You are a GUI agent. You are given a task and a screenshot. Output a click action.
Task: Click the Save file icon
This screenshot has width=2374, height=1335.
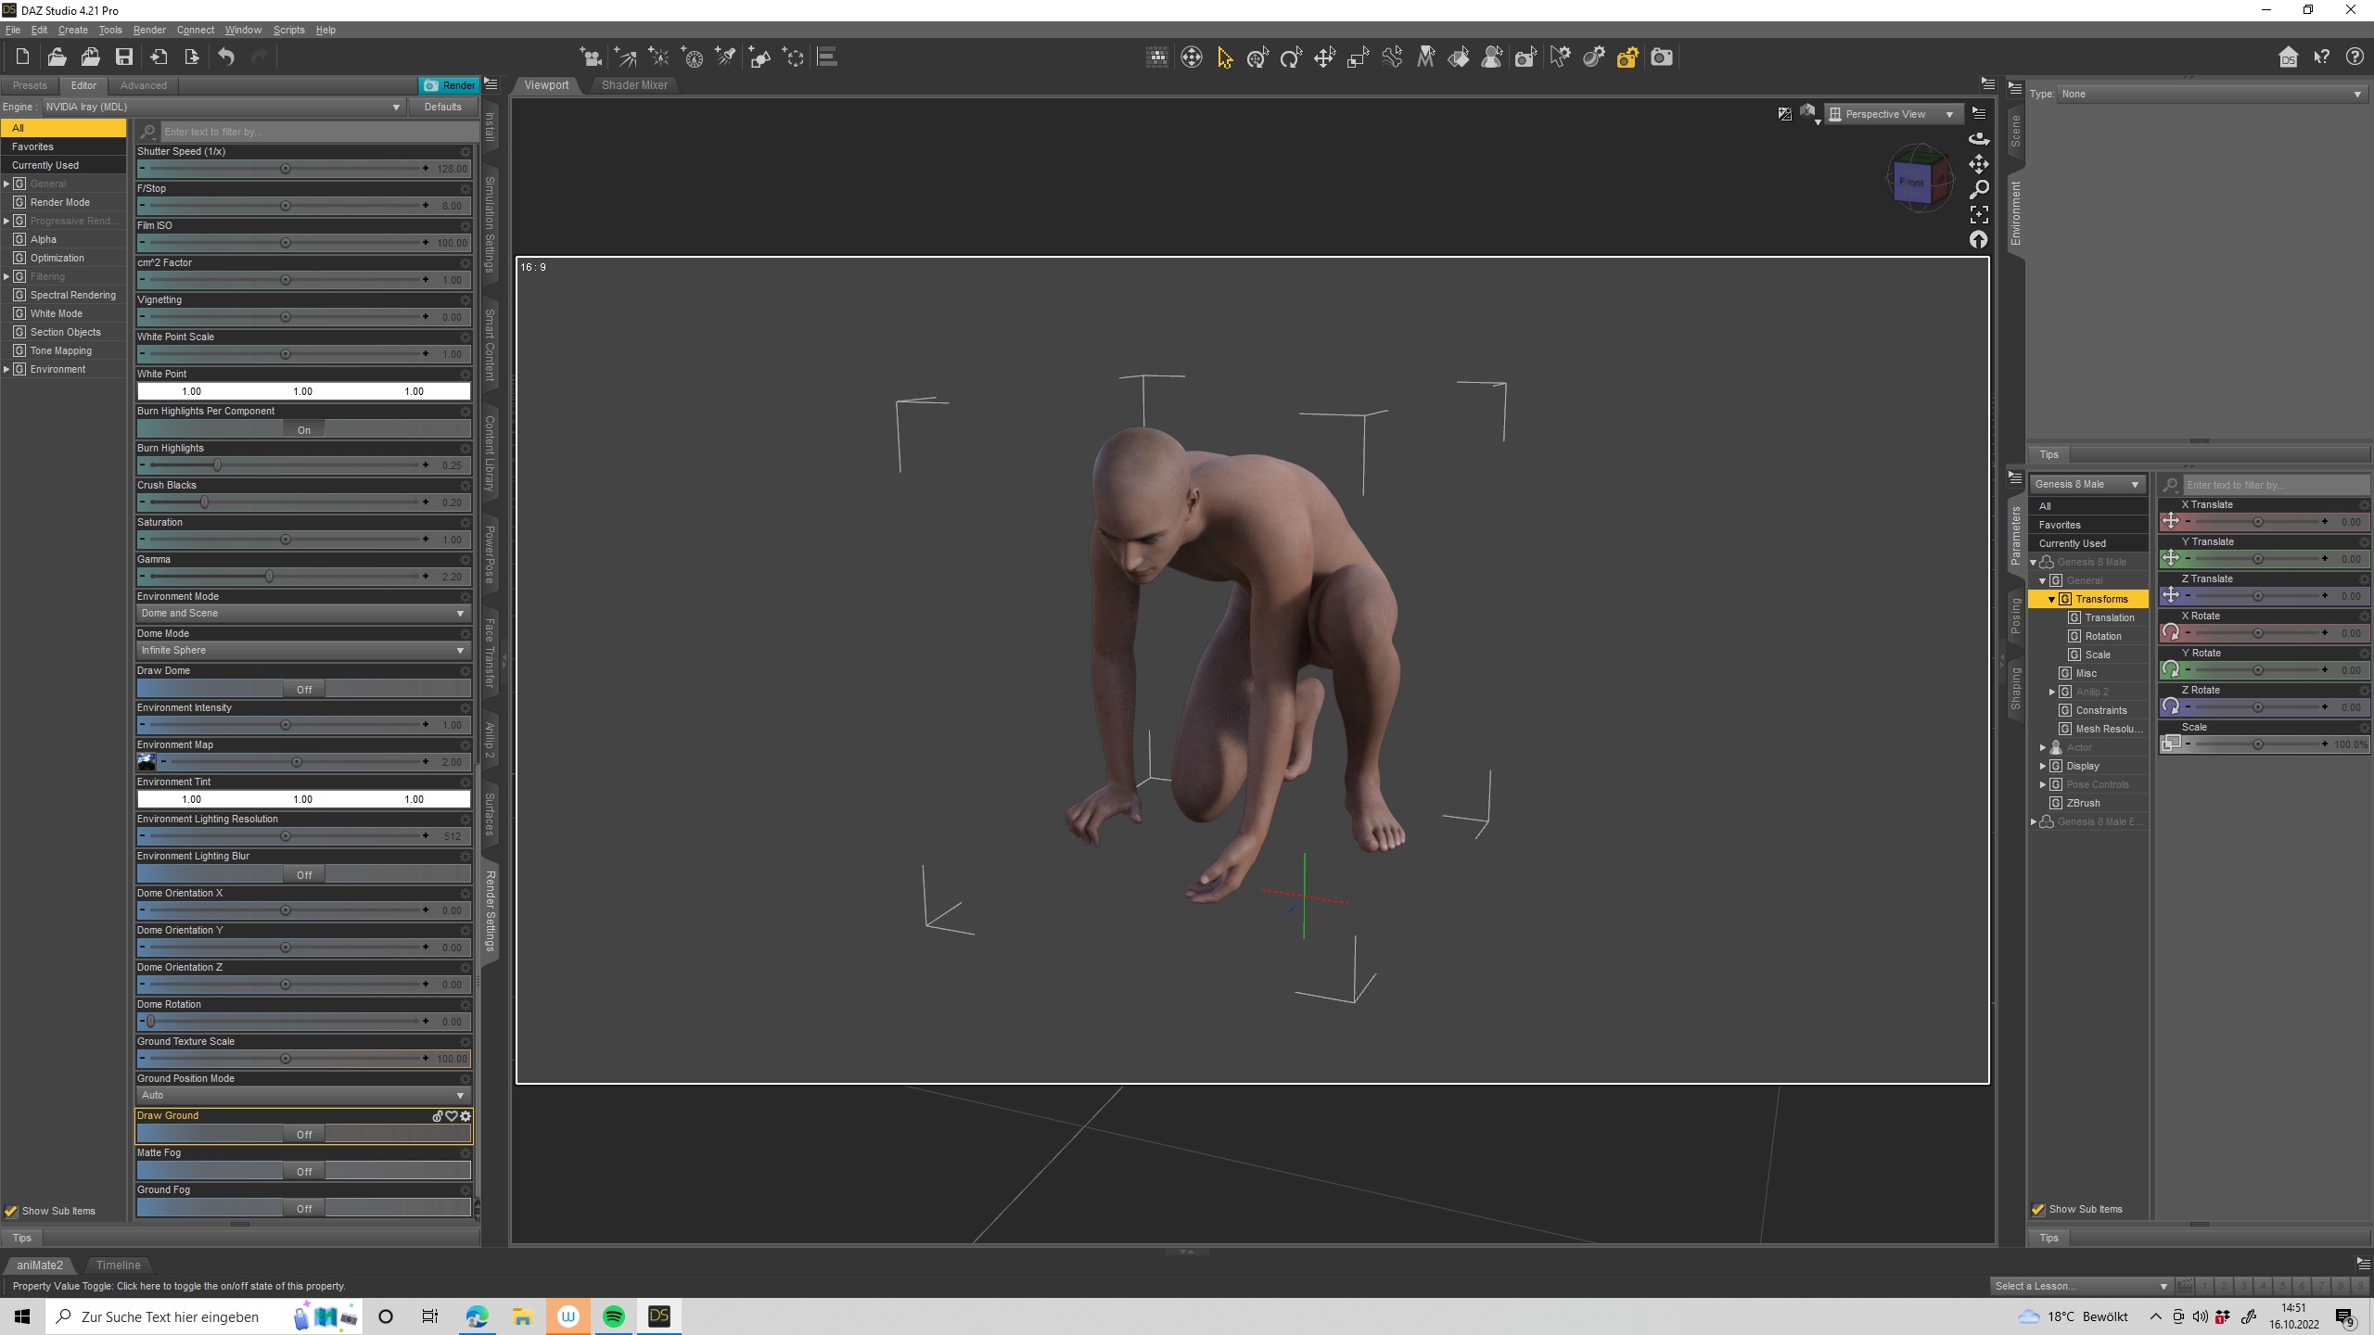pyautogui.click(x=123, y=57)
